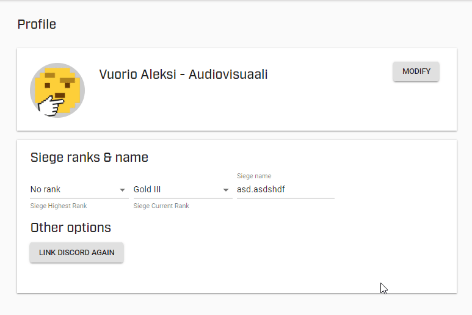The width and height of the screenshot is (472, 315).
Task: Click the typed text asd.asdshdf
Action: 261,189
